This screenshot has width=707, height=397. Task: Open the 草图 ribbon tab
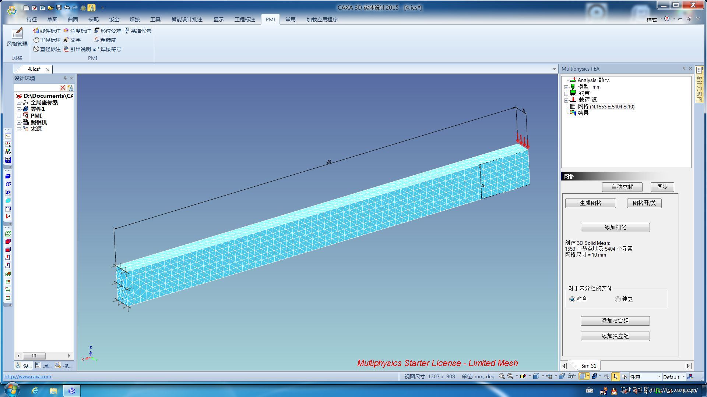[52, 19]
